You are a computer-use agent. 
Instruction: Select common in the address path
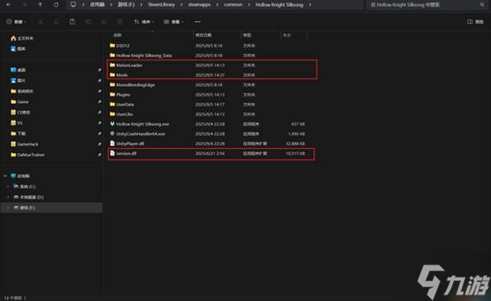[233, 5]
